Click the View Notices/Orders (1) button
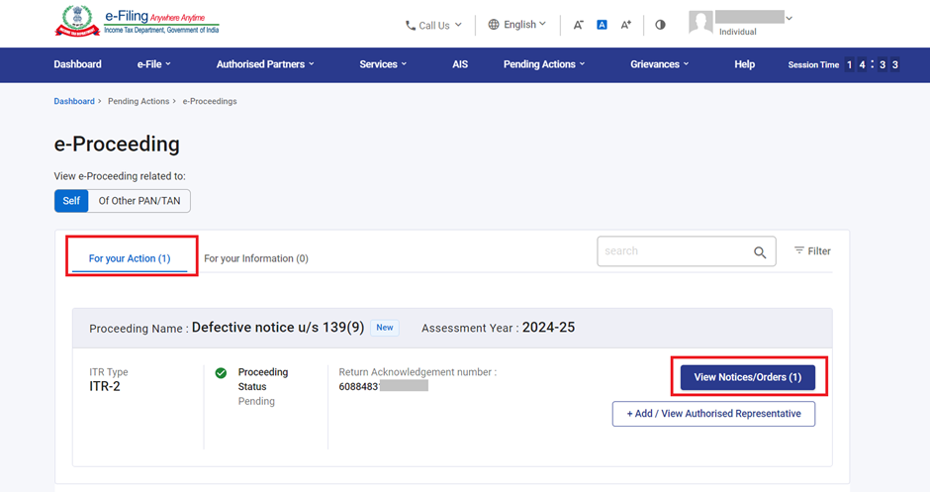This screenshot has width=930, height=492. click(748, 377)
